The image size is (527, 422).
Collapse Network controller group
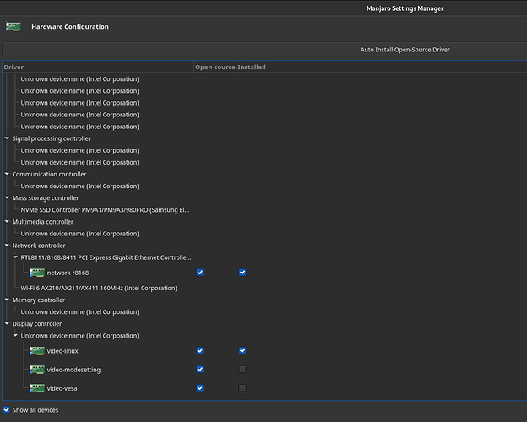7,246
